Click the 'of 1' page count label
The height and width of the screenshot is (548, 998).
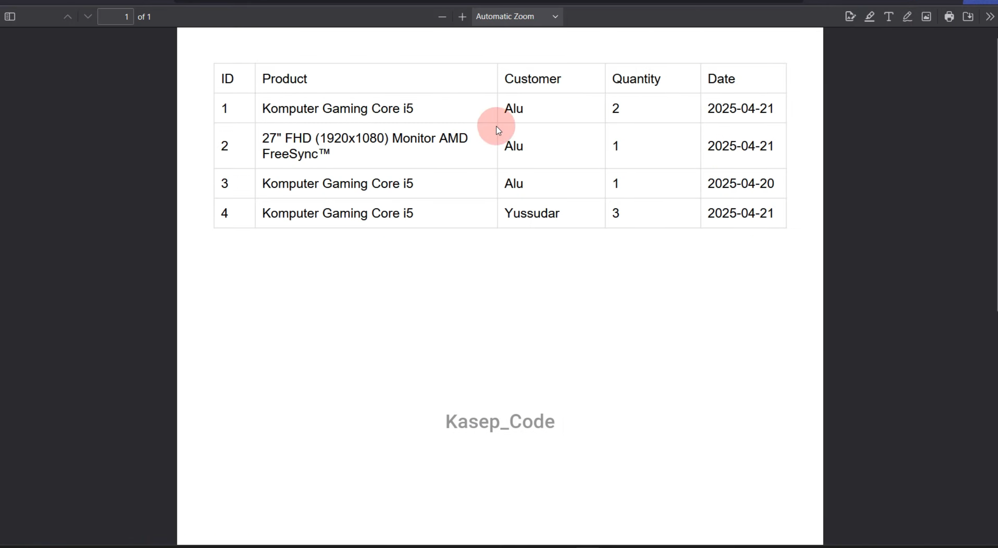click(x=144, y=17)
